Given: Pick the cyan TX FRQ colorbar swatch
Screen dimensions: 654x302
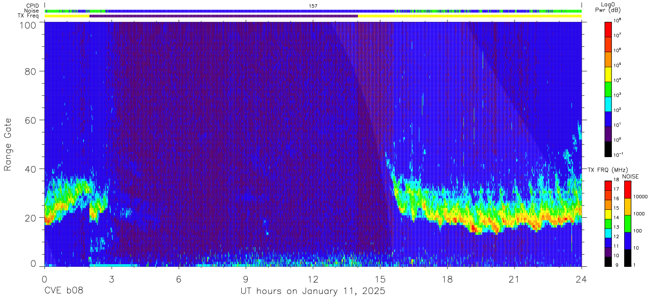Looking at the screenshot, I should click(x=609, y=233).
